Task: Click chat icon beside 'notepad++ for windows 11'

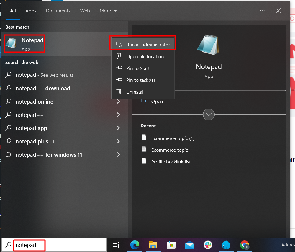Action: tap(8, 155)
